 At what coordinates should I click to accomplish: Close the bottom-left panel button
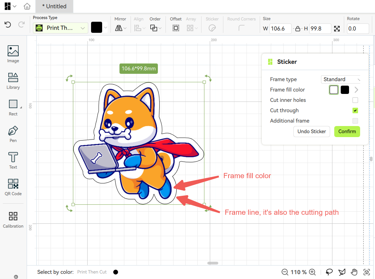(16, 277)
